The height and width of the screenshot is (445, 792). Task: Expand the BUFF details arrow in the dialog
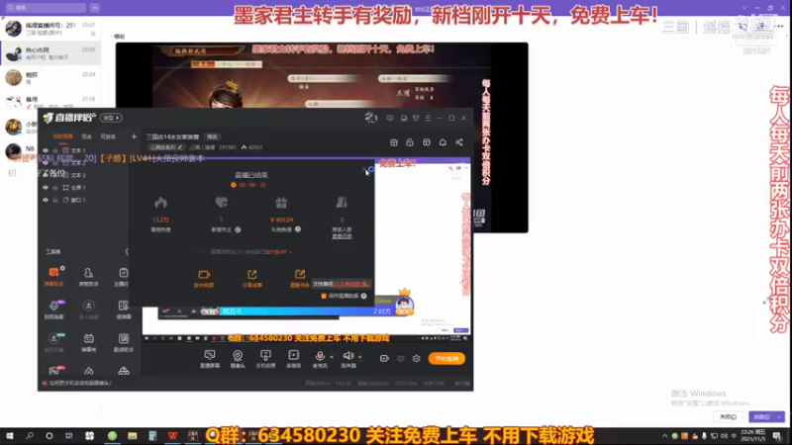pos(290,252)
